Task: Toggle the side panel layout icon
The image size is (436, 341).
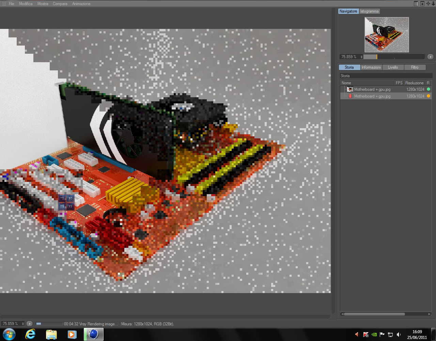Action: tap(416, 4)
